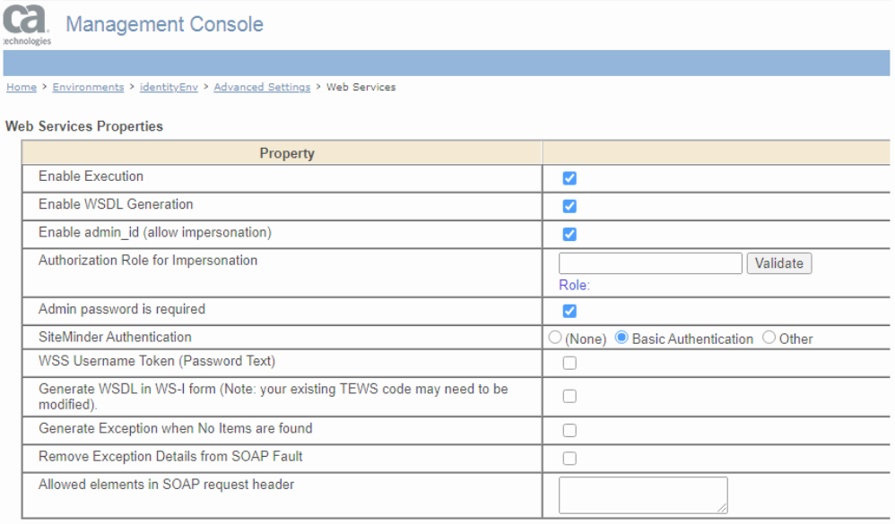Open the Home breadcrumb link

pyautogui.click(x=22, y=87)
